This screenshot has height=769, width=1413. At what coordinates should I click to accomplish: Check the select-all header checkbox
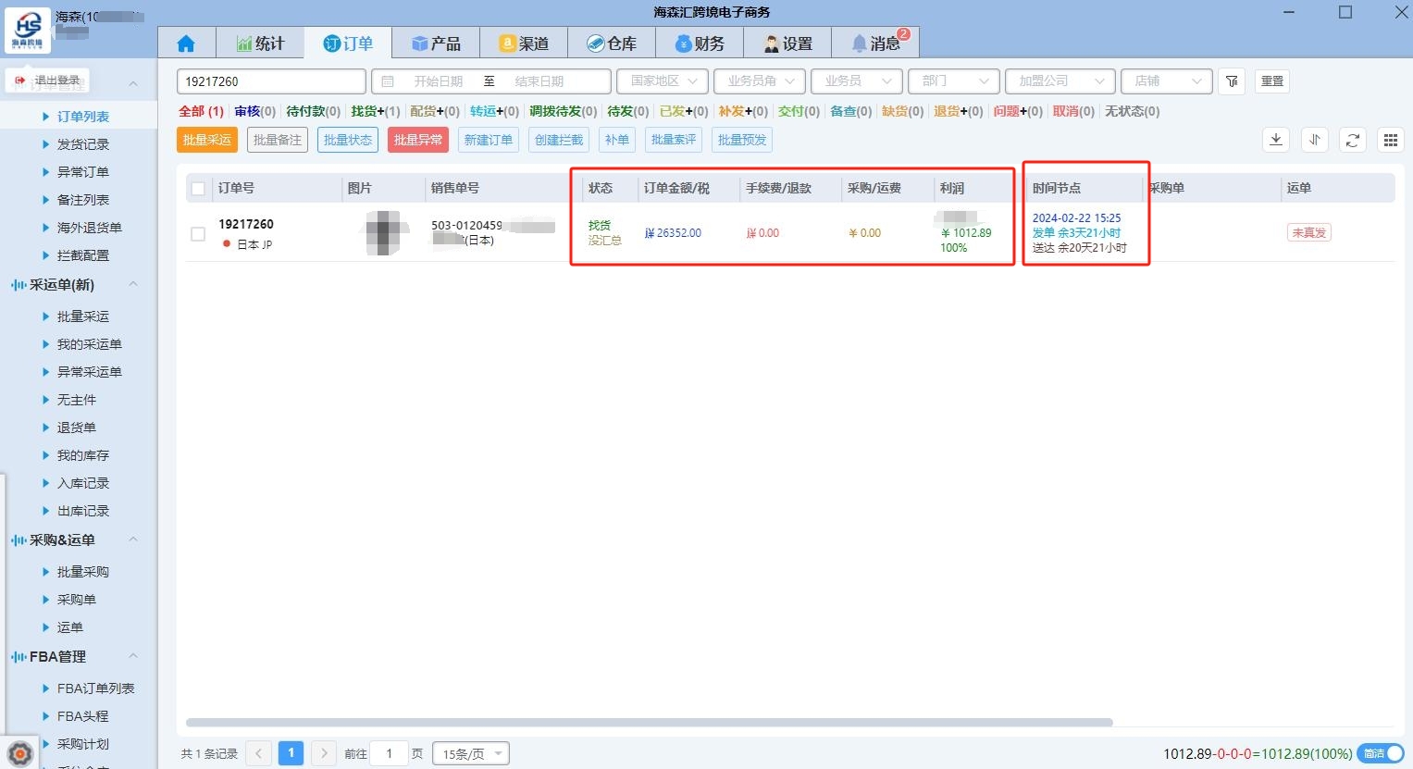[x=198, y=189]
